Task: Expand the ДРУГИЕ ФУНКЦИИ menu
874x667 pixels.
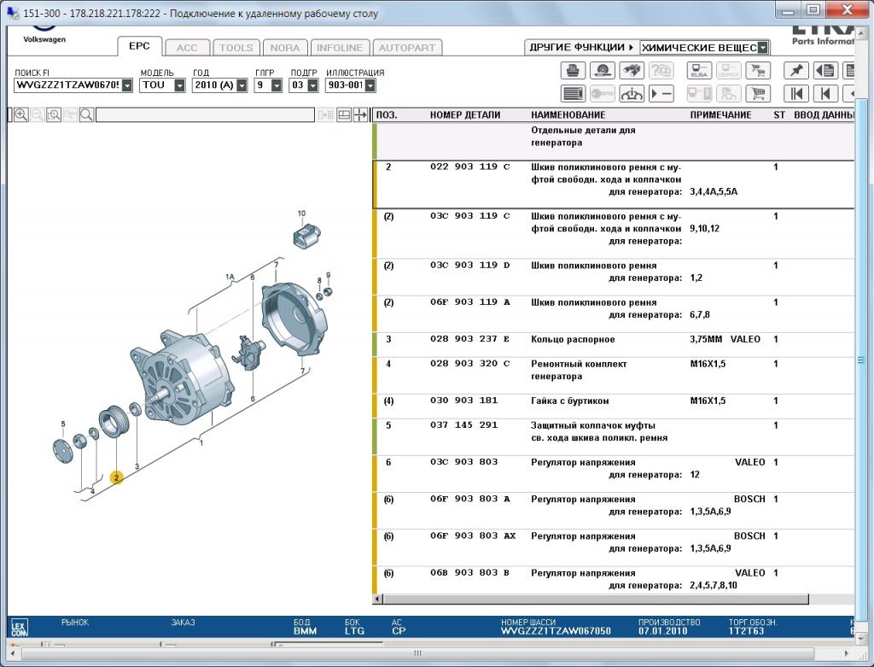Action: [581, 48]
